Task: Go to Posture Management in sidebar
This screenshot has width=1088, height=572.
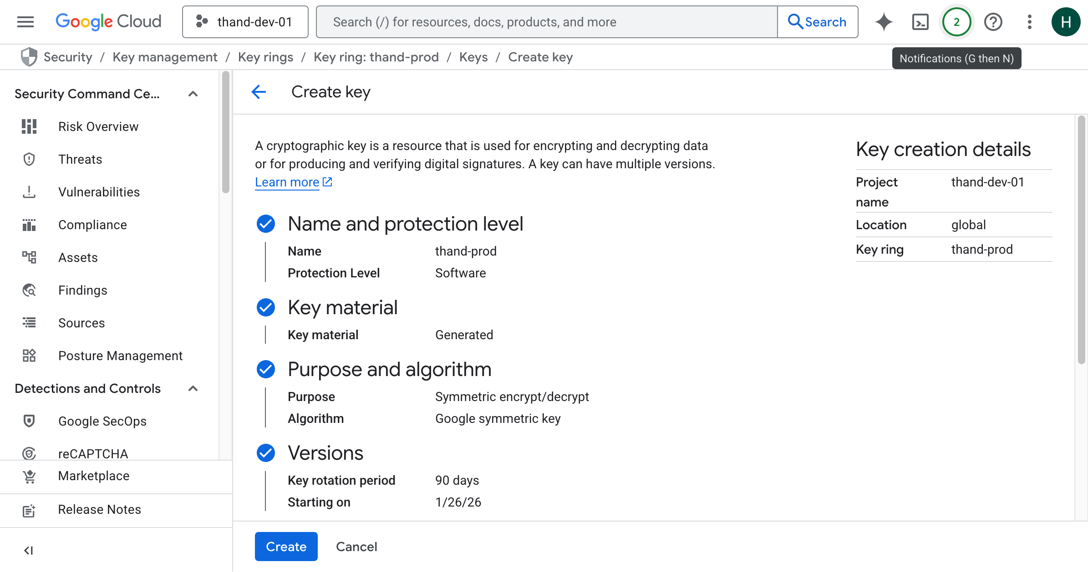Action: (120, 356)
